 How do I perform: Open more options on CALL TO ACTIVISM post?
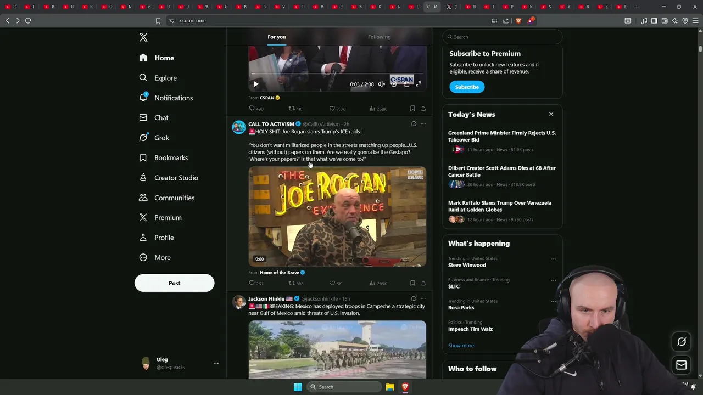tap(423, 124)
